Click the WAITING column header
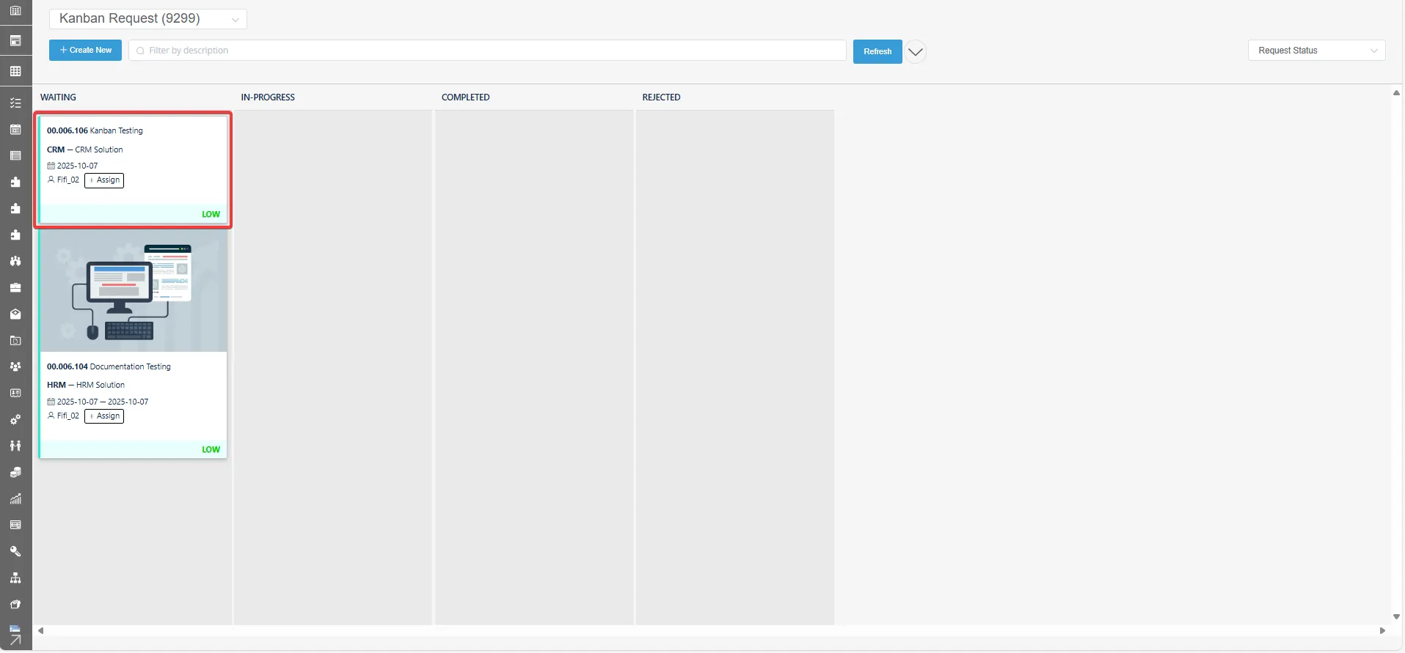This screenshot has width=1405, height=653. pyautogui.click(x=58, y=97)
